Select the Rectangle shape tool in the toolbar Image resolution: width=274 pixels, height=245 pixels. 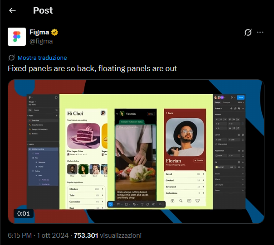coord(127,204)
